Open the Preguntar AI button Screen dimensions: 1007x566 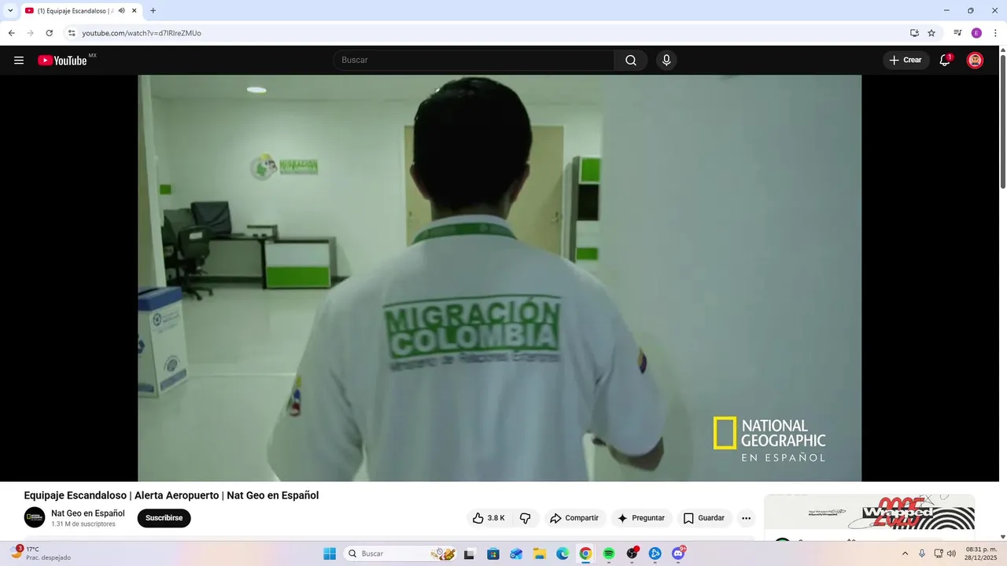coord(641,518)
